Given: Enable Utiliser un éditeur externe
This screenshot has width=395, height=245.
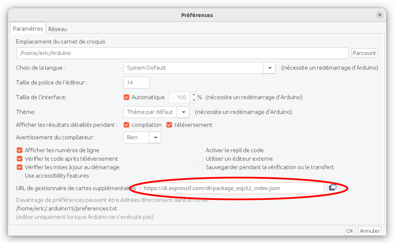Looking at the screenshot, I should [200, 159].
